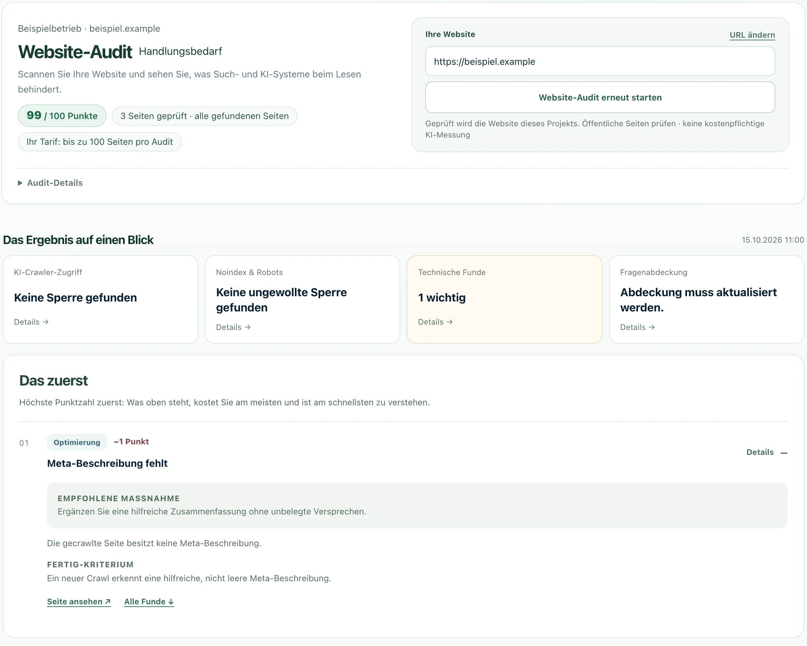Click Keine Sperre gefunden card title
807x646 pixels.
click(x=76, y=298)
